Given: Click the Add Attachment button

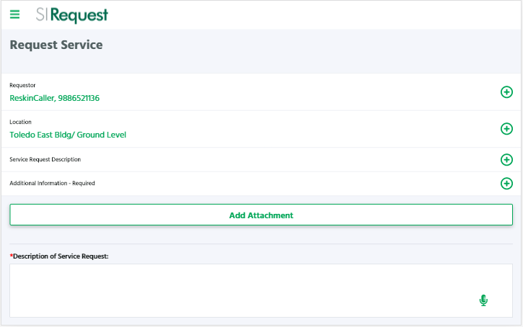Looking at the screenshot, I should click(261, 215).
